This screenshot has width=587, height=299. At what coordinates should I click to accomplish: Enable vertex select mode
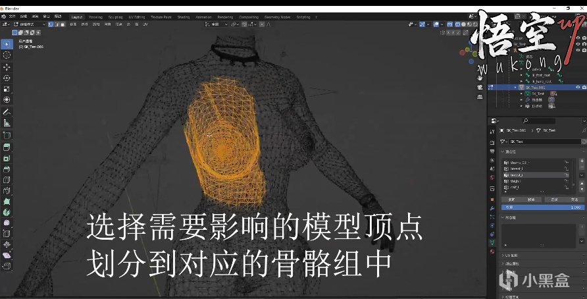[51, 24]
